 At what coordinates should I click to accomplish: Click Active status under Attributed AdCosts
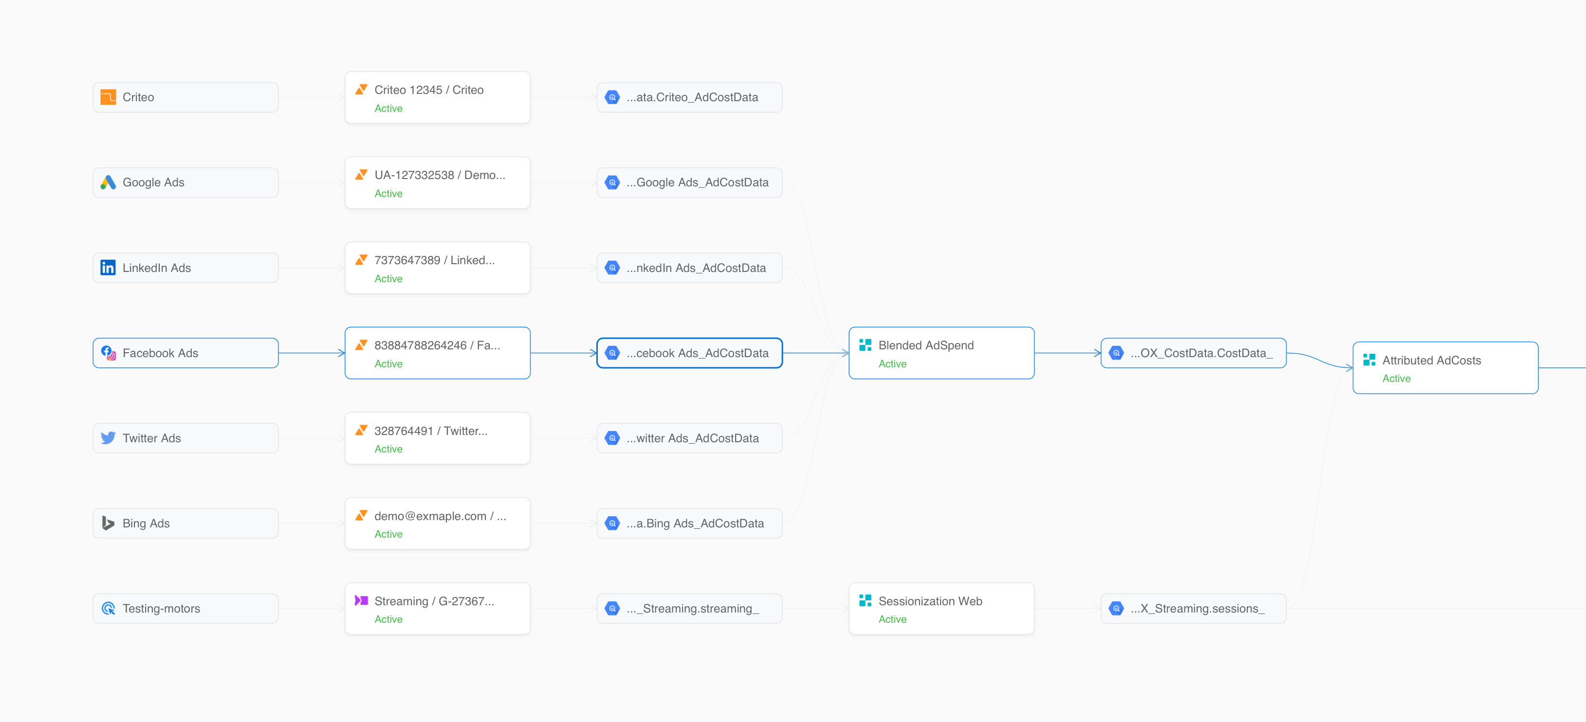(x=1396, y=379)
